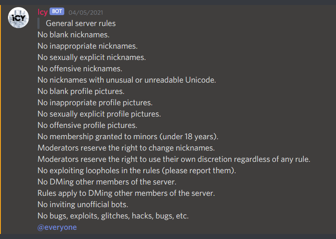The height and width of the screenshot is (239, 336).
Task: Click the @everyone mention
Action: pos(57,227)
